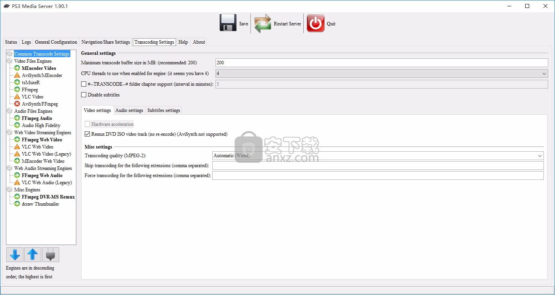The image size is (555, 295).
Task: Click the red error icon beside AviSynth/FFmpeg
Action: [x=17, y=104]
